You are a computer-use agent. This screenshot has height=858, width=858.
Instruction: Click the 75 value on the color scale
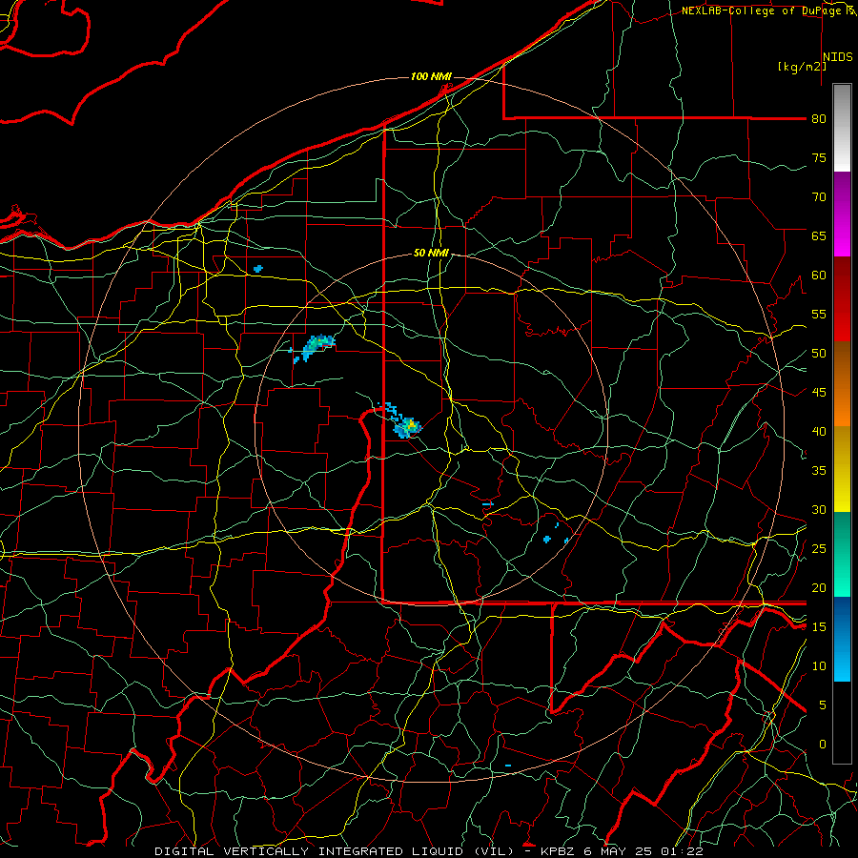(x=819, y=158)
